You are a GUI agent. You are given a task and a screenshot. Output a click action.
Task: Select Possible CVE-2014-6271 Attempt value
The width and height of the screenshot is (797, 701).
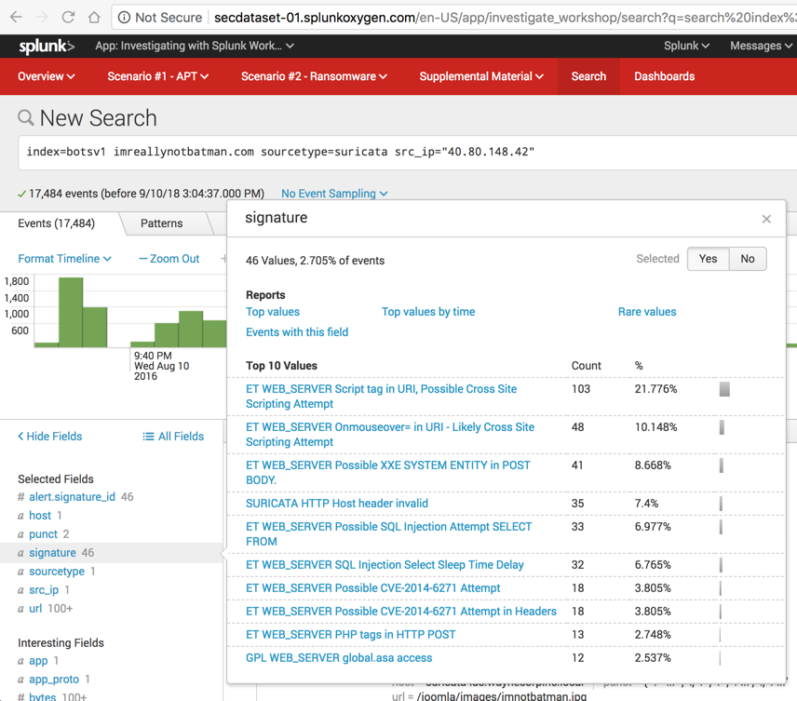[x=373, y=588]
